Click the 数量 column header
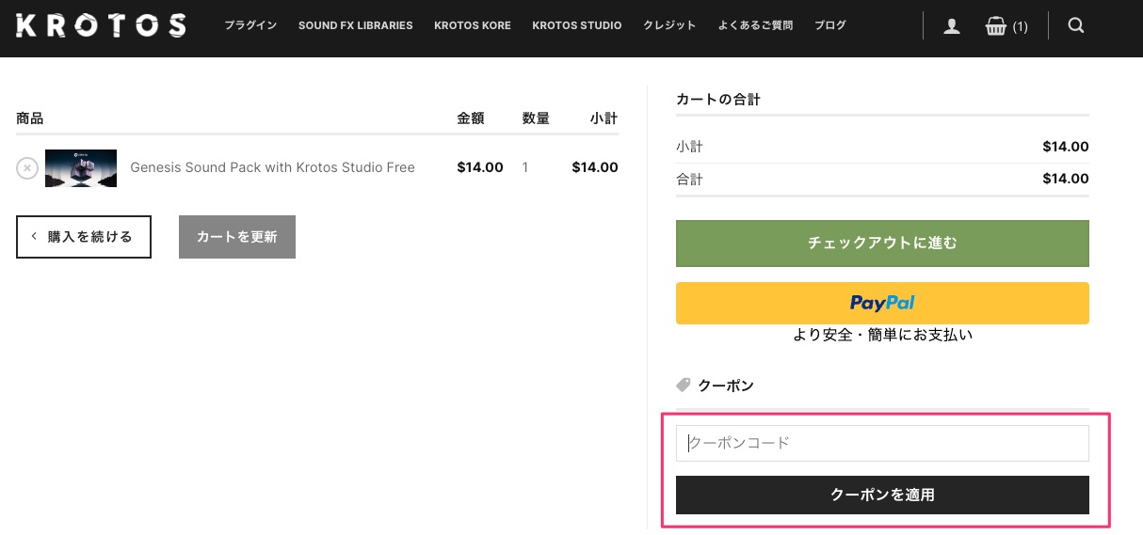Image resolution: width=1143 pixels, height=535 pixels. [536, 118]
